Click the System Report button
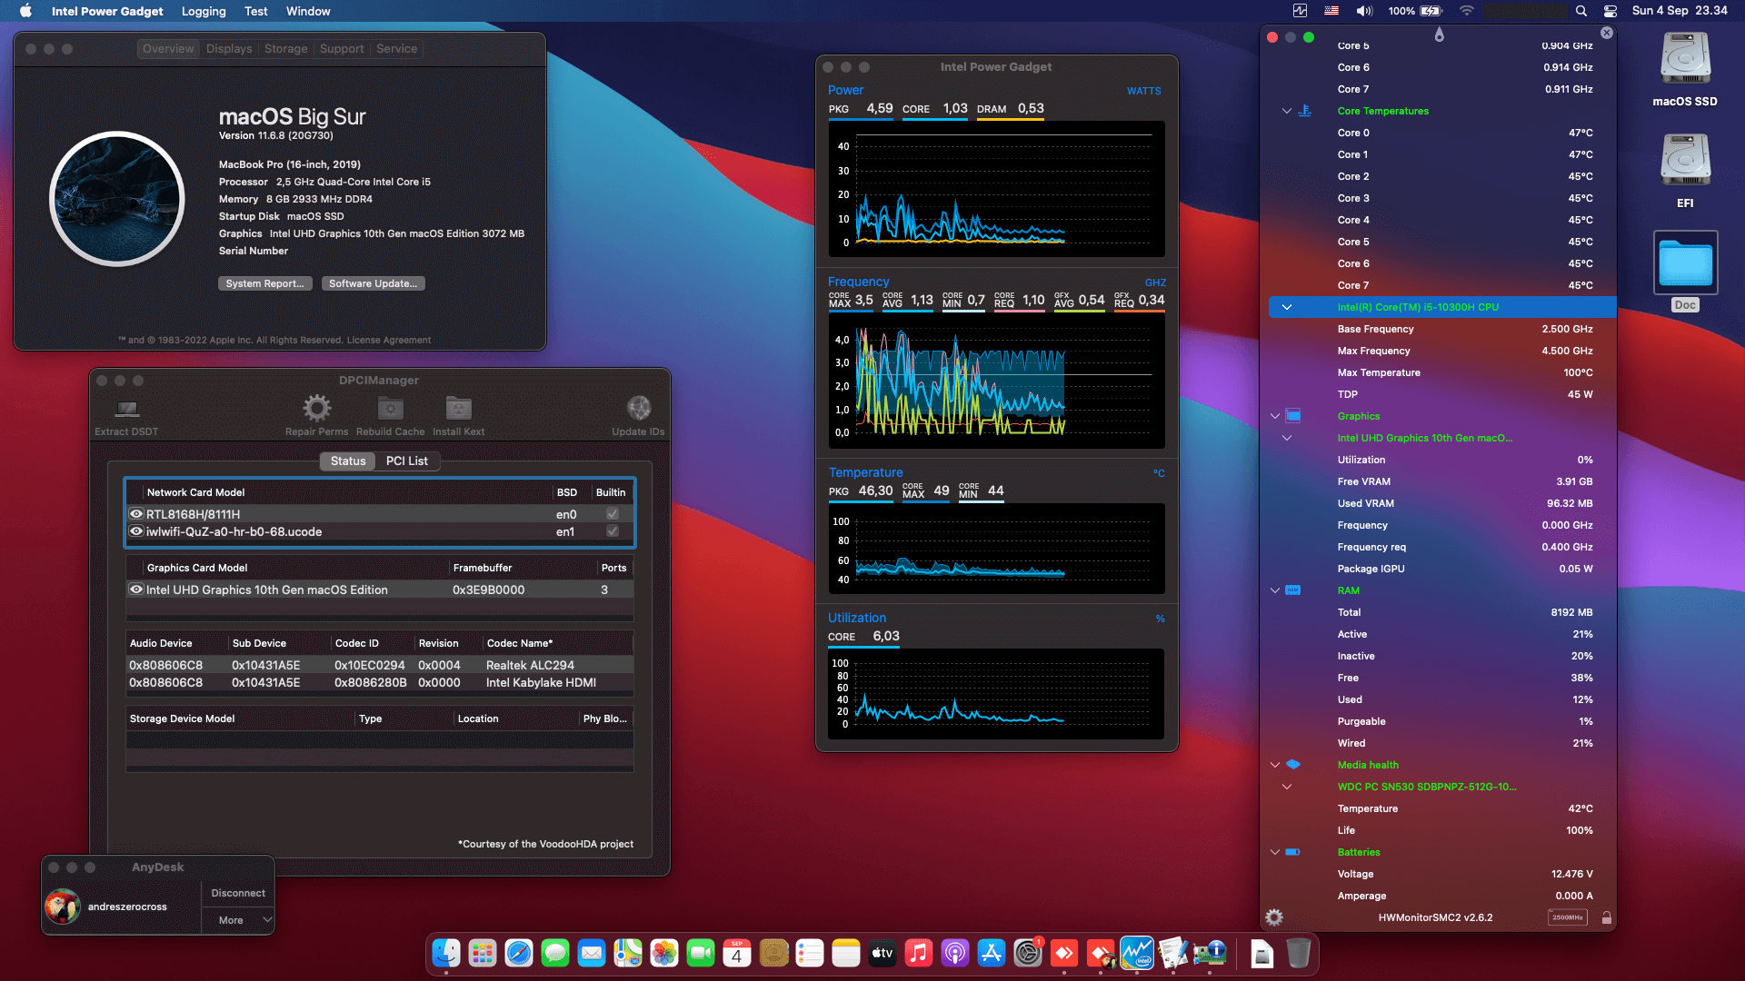 [264, 283]
